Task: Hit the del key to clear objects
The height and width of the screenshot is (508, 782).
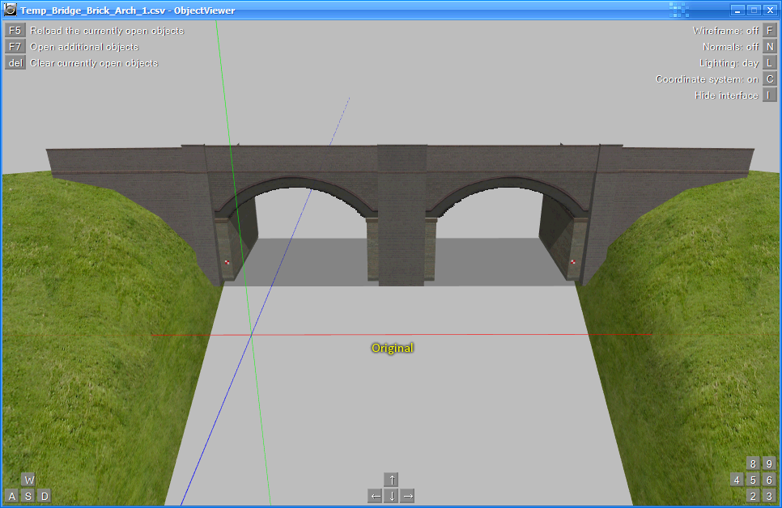Action: click(15, 63)
